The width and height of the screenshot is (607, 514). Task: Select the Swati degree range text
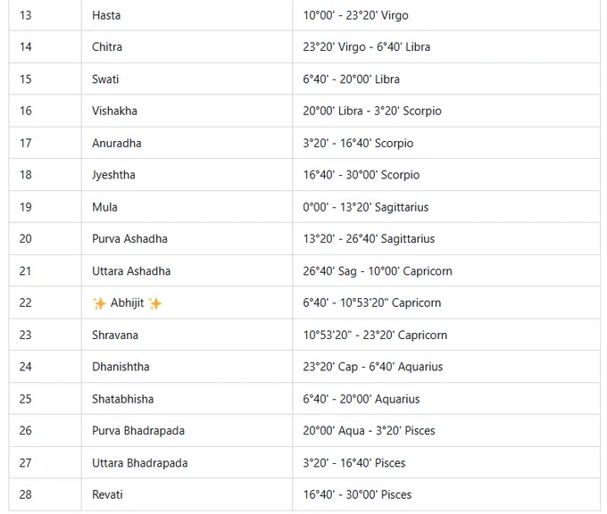click(351, 79)
